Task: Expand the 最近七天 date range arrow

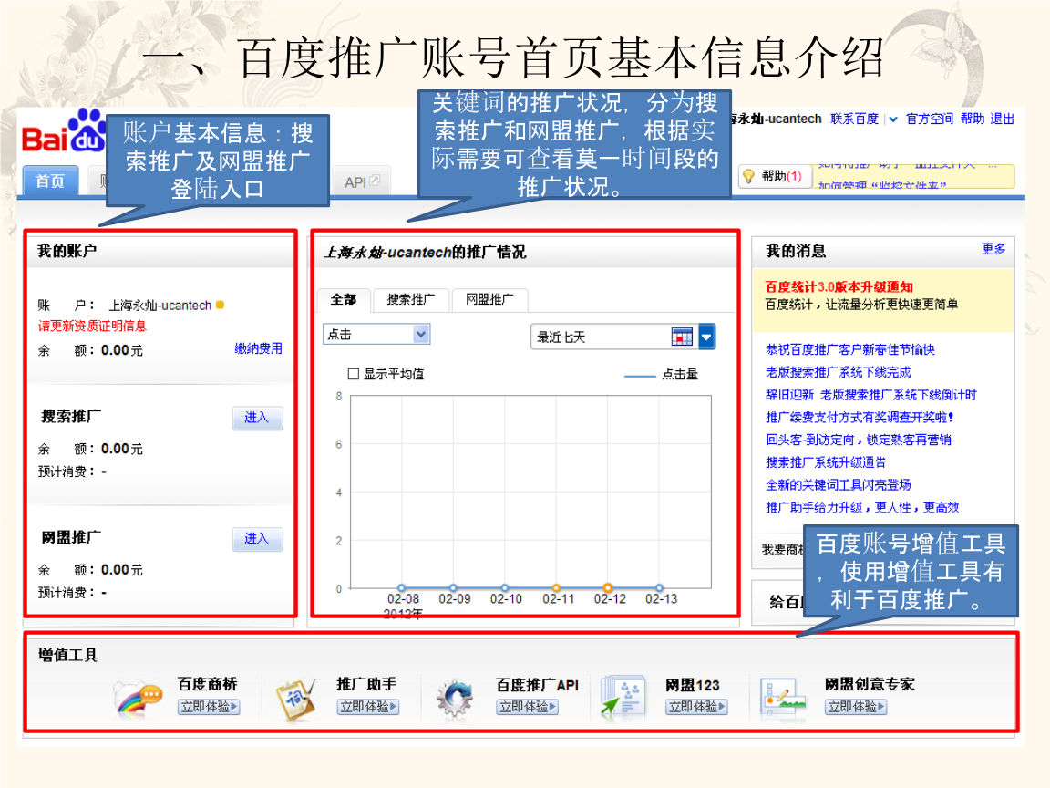Action: tap(706, 337)
